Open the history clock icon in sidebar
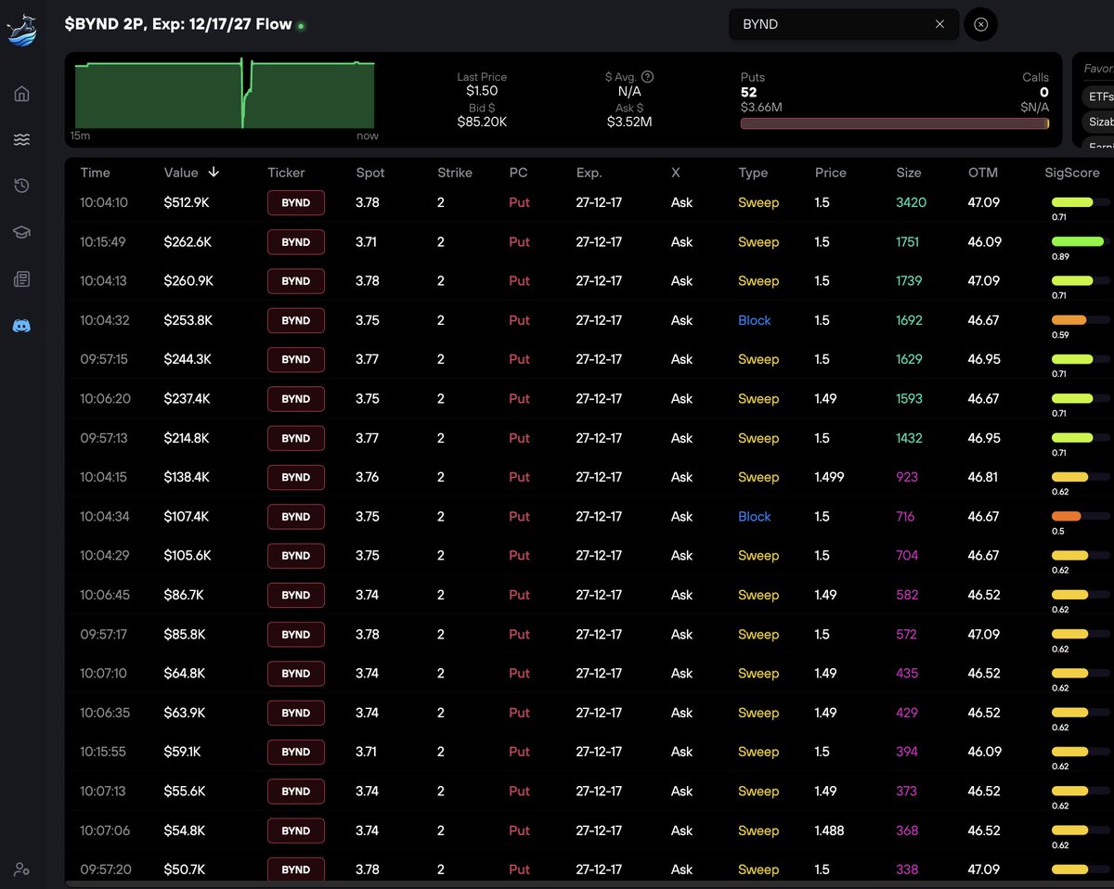Viewport: 1114px width, 889px height. (x=22, y=186)
